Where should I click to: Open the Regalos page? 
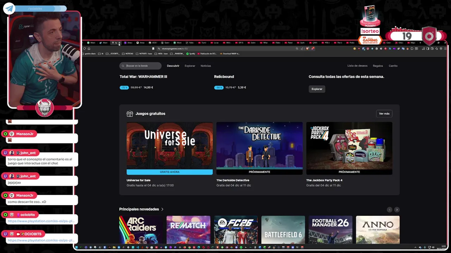[378, 66]
